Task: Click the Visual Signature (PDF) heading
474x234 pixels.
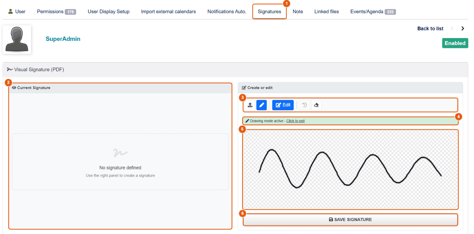Action: coord(39,69)
